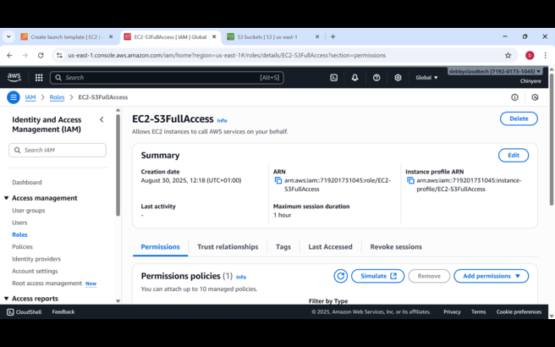
Task: Open the IAM breadcrumb link
Action: [30, 97]
